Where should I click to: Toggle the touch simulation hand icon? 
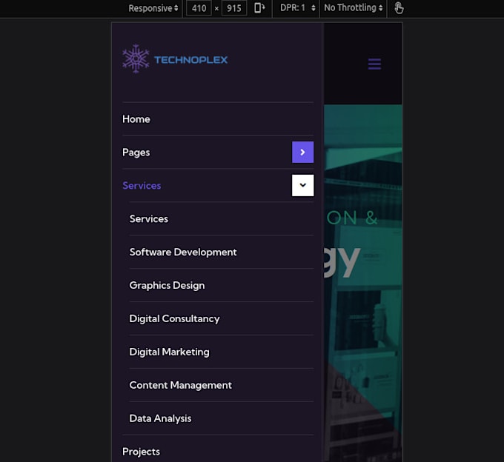tap(399, 8)
